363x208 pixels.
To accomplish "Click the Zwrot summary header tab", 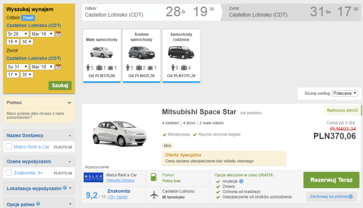I will coord(292,12).
